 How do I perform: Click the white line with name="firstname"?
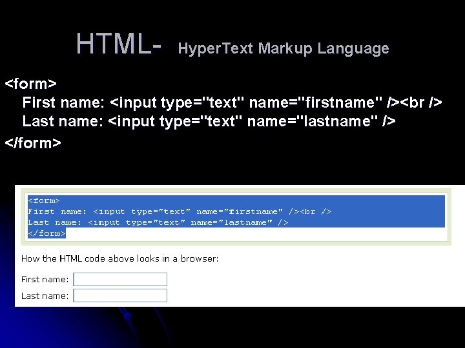coord(232,102)
